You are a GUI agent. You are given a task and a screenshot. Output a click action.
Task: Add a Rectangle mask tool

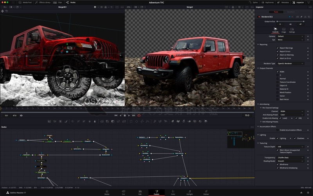tap(131, 122)
